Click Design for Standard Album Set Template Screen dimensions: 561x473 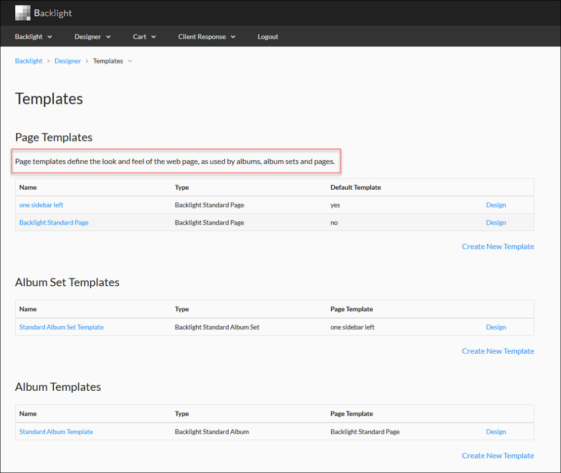coord(496,327)
